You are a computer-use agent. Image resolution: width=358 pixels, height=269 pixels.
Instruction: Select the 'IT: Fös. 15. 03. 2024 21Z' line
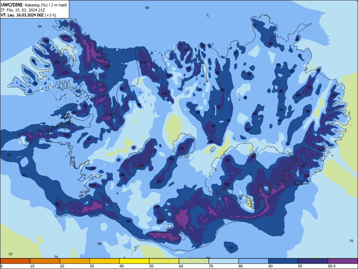coord(23,10)
